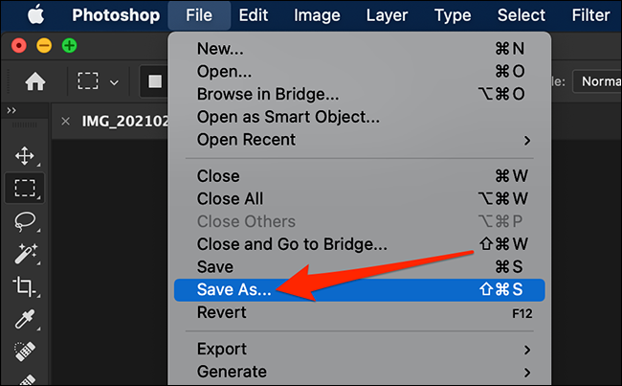
Task: Open the Edit menu
Action: [x=254, y=15]
